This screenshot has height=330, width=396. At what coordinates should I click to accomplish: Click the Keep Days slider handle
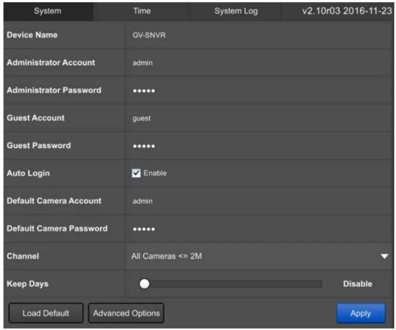[145, 284]
